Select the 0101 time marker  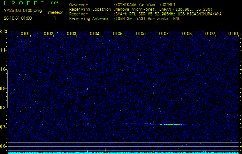tap(25, 34)
